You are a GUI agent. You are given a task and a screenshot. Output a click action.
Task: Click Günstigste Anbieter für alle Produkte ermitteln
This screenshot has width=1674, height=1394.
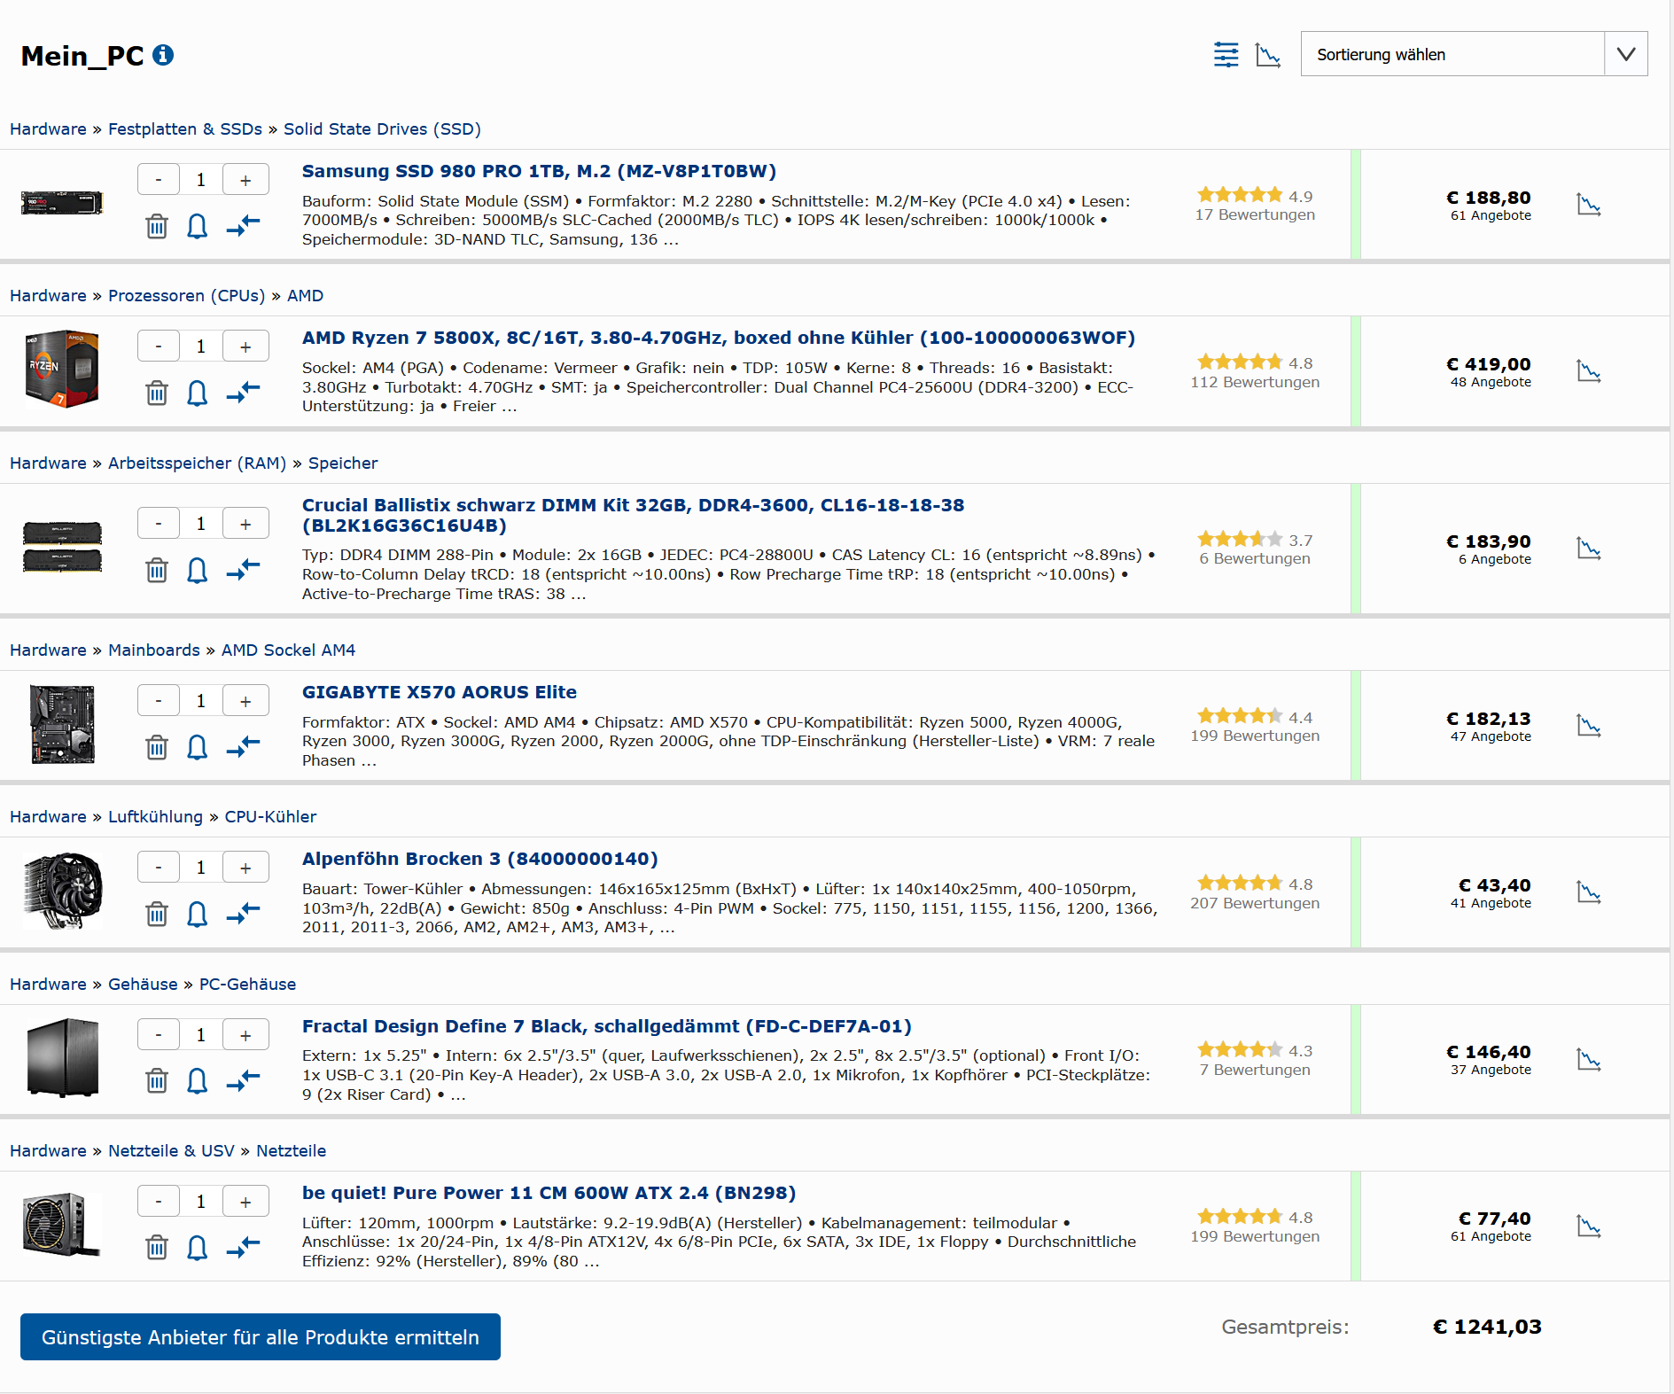[x=261, y=1336]
